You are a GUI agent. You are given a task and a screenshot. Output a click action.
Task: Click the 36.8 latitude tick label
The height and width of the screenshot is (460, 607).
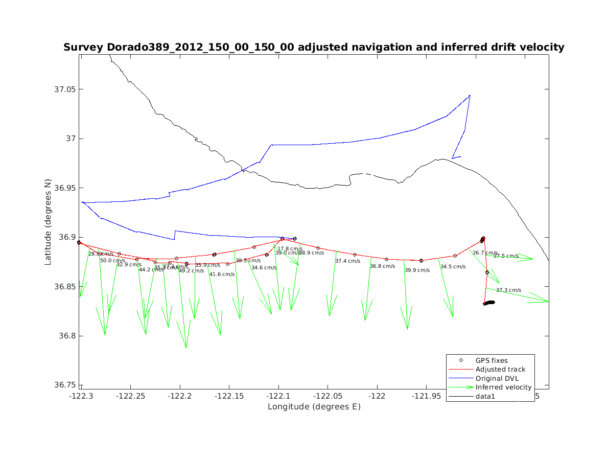pyautogui.click(x=66, y=336)
